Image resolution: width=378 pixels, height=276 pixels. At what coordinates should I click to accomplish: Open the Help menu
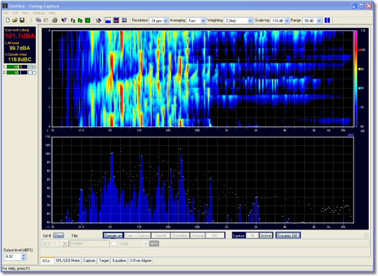52,13
